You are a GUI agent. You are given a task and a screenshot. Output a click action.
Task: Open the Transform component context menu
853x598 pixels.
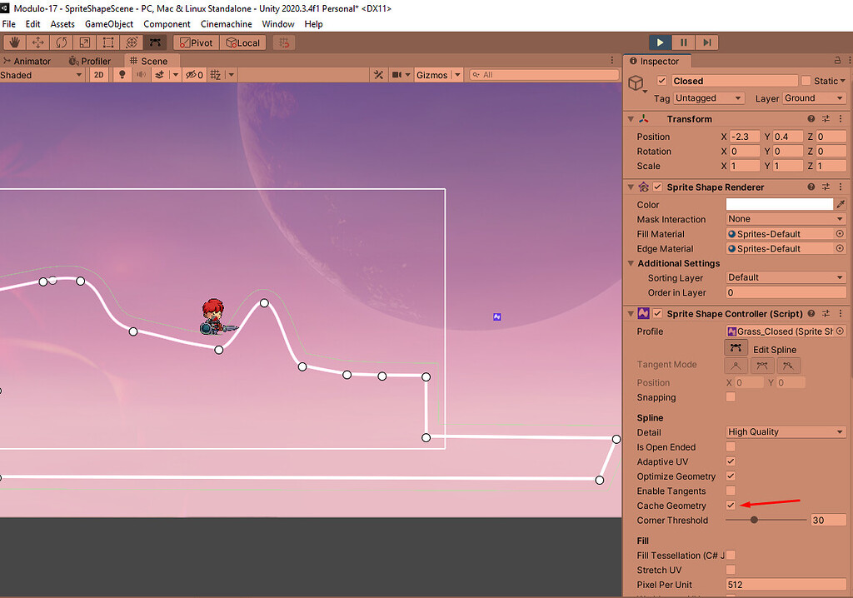[x=839, y=118]
